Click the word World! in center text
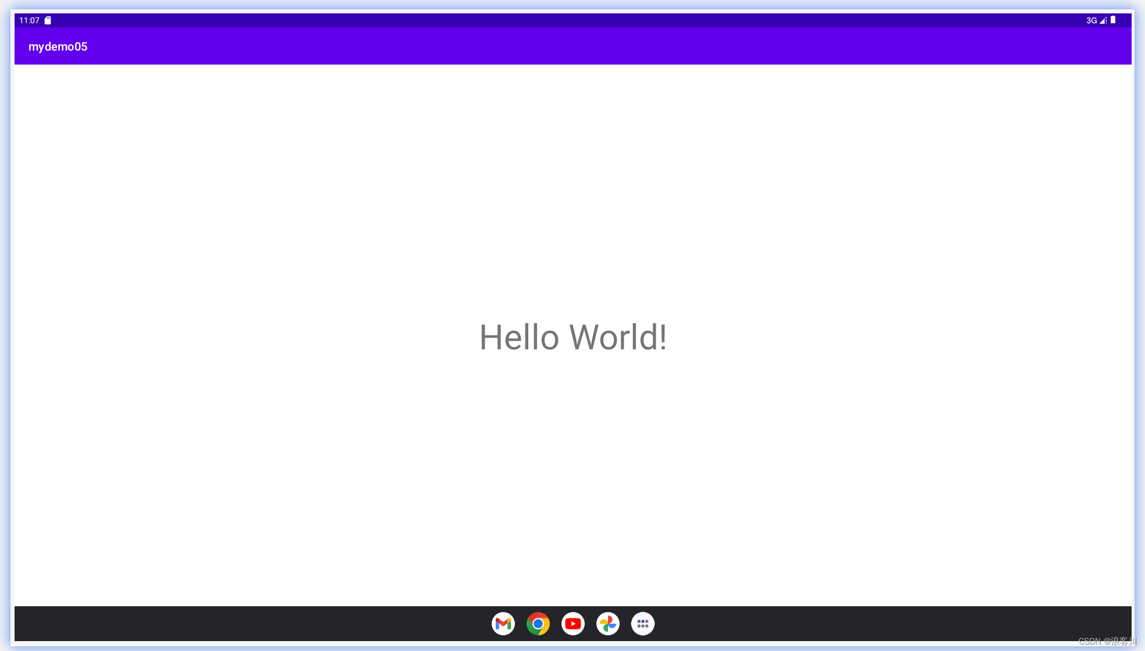Screen dimensions: 1145x651 pyautogui.click(x=618, y=337)
